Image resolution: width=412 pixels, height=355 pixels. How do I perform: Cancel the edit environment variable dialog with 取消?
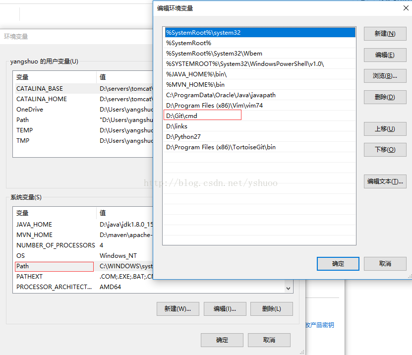coord(385,264)
